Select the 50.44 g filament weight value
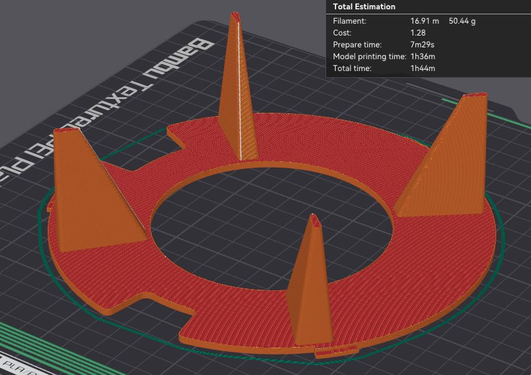Image resolution: width=531 pixels, height=375 pixels. click(x=462, y=21)
